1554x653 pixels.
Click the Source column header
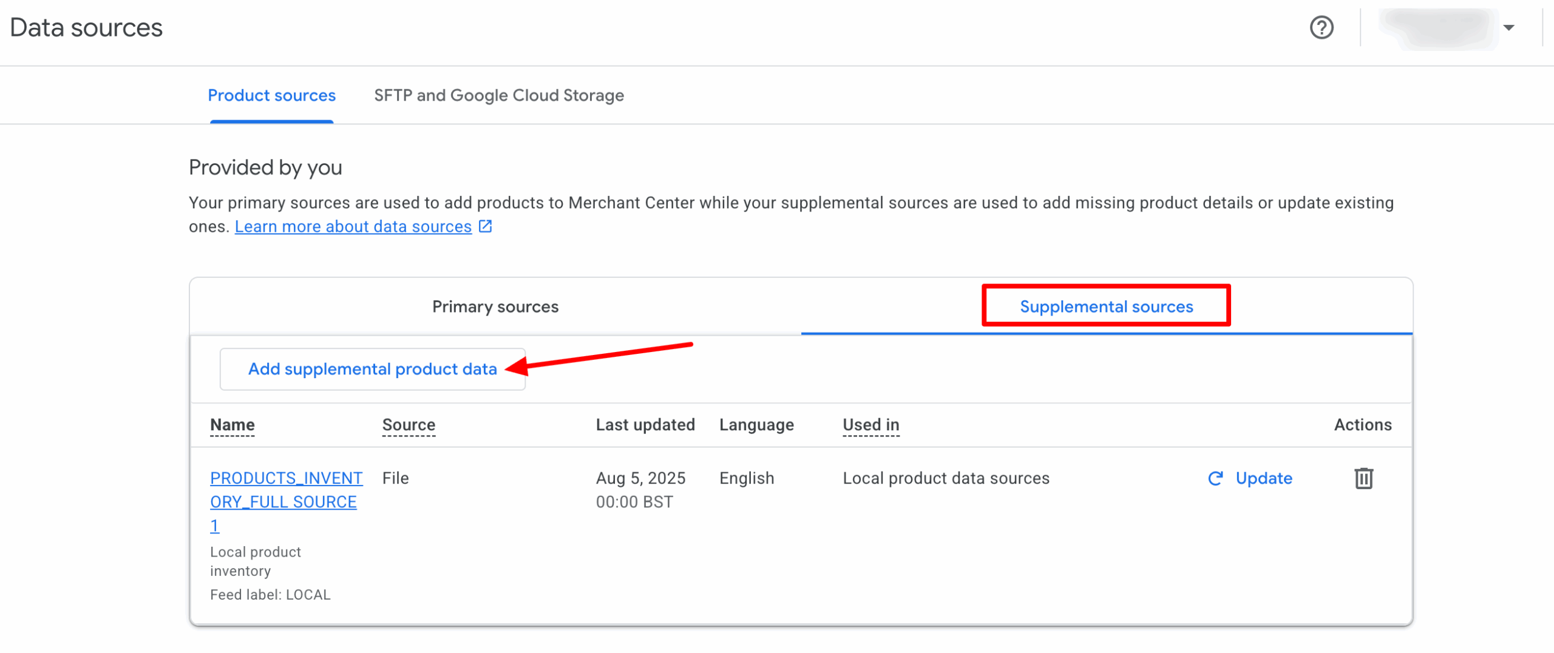click(x=409, y=425)
